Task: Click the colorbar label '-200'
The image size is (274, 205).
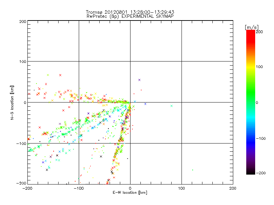Action: pyautogui.click(x=261, y=173)
